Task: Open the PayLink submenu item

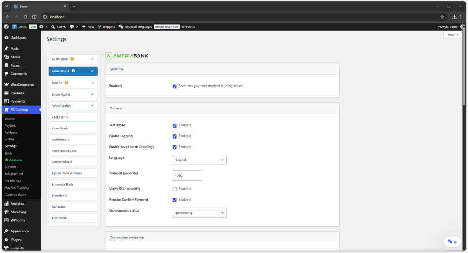Action: tap(10, 126)
